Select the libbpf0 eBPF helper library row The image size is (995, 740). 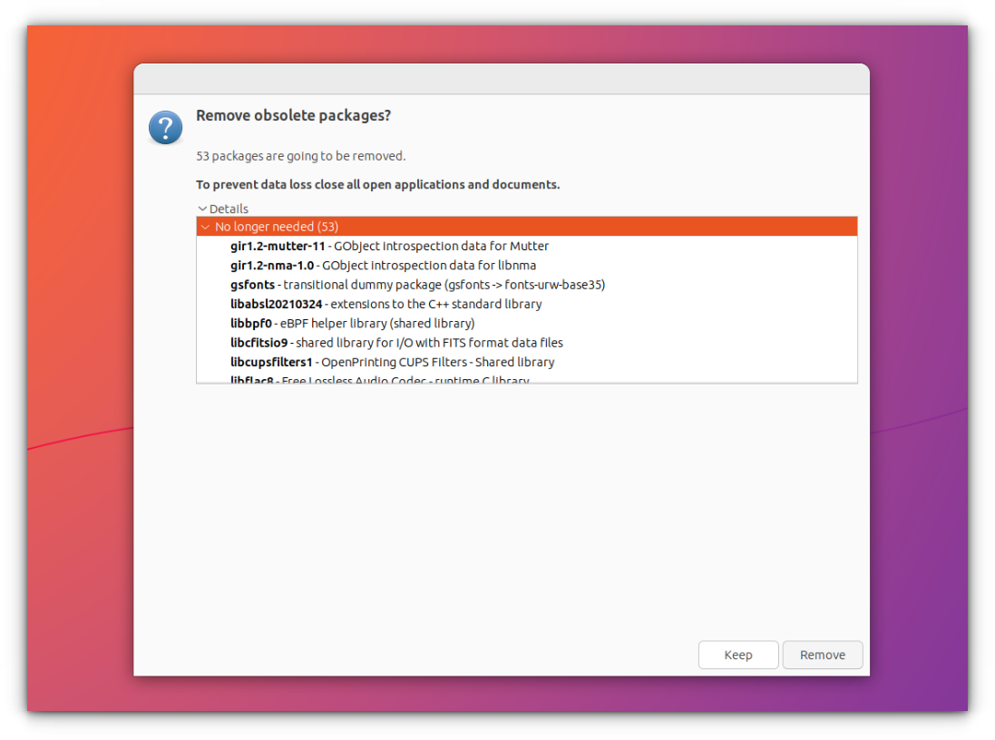point(527,323)
